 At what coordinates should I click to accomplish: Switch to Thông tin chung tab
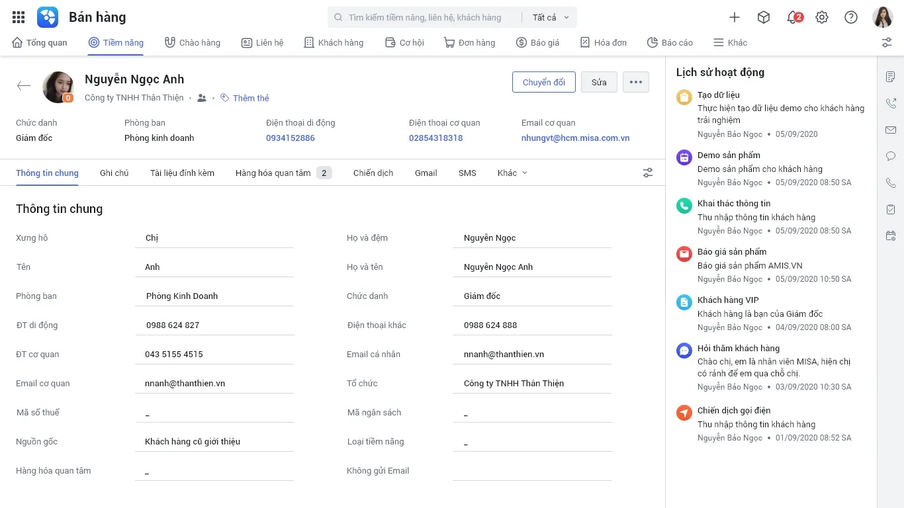[x=47, y=173]
